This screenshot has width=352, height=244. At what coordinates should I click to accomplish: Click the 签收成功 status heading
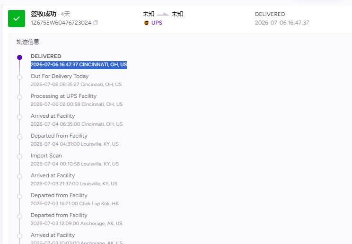pos(44,14)
